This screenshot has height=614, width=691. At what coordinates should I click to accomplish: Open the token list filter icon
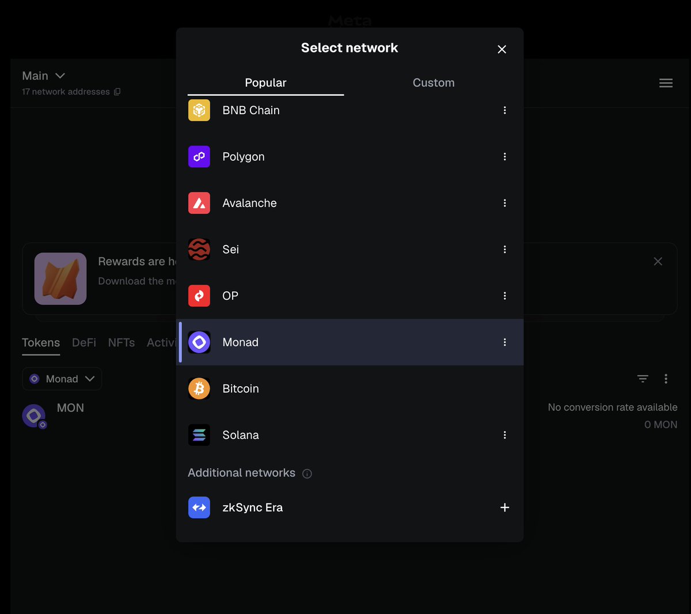click(x=643, y=379)
